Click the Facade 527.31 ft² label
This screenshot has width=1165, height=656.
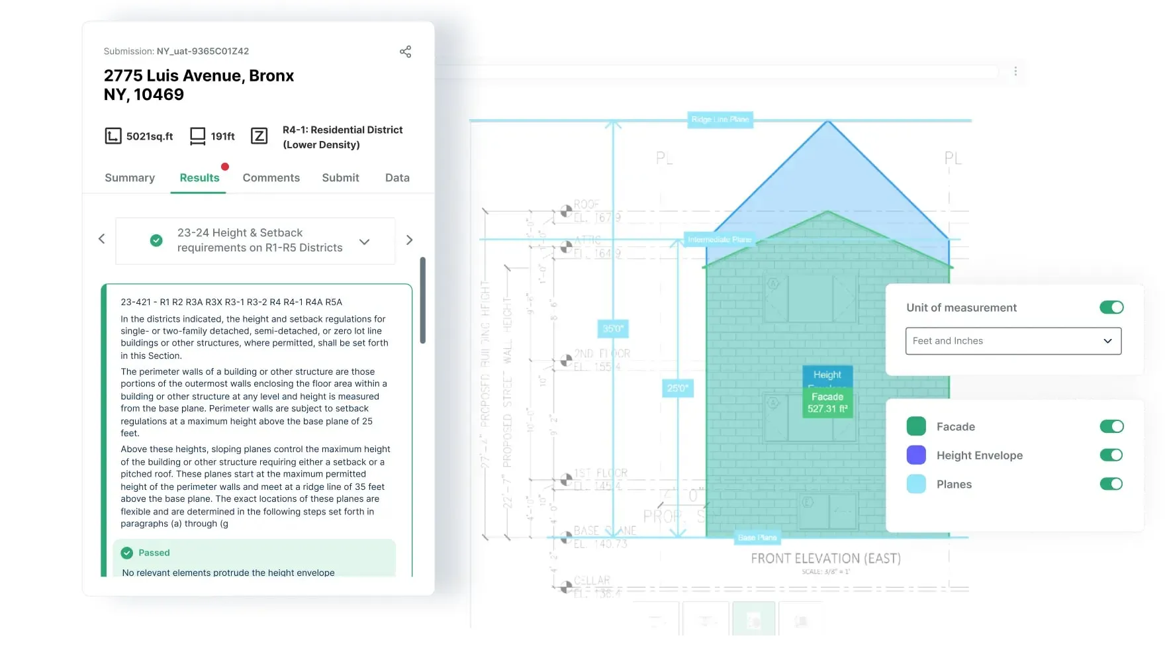point(827,402)
